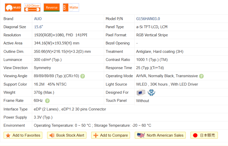Viewport: 228px width, 146px height.
Task: Click the LED Driver badge icon
Action: (32, 8)
